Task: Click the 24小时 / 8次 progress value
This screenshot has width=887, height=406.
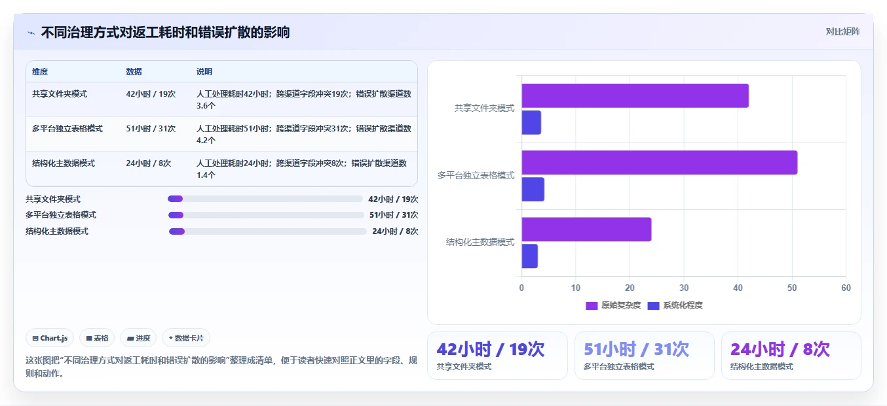Action: 395,231
